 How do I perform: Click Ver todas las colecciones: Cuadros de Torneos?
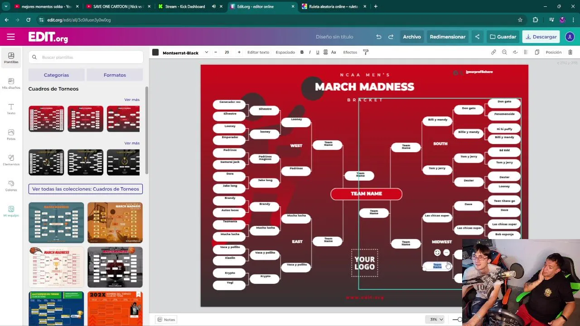(86, 189)
